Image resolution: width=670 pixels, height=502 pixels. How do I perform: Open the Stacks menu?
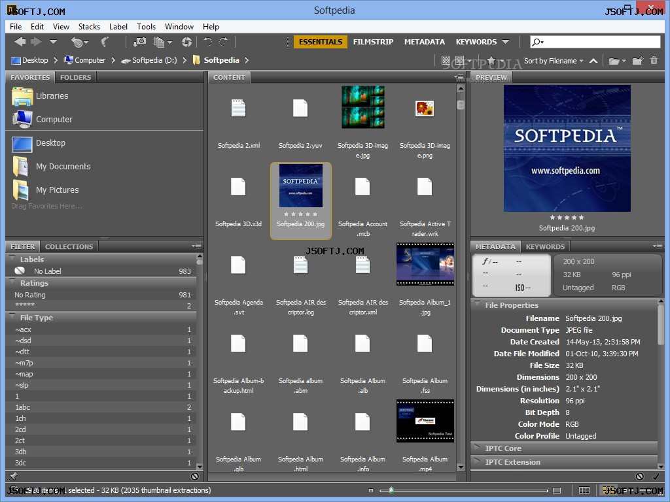coord(89,26)
